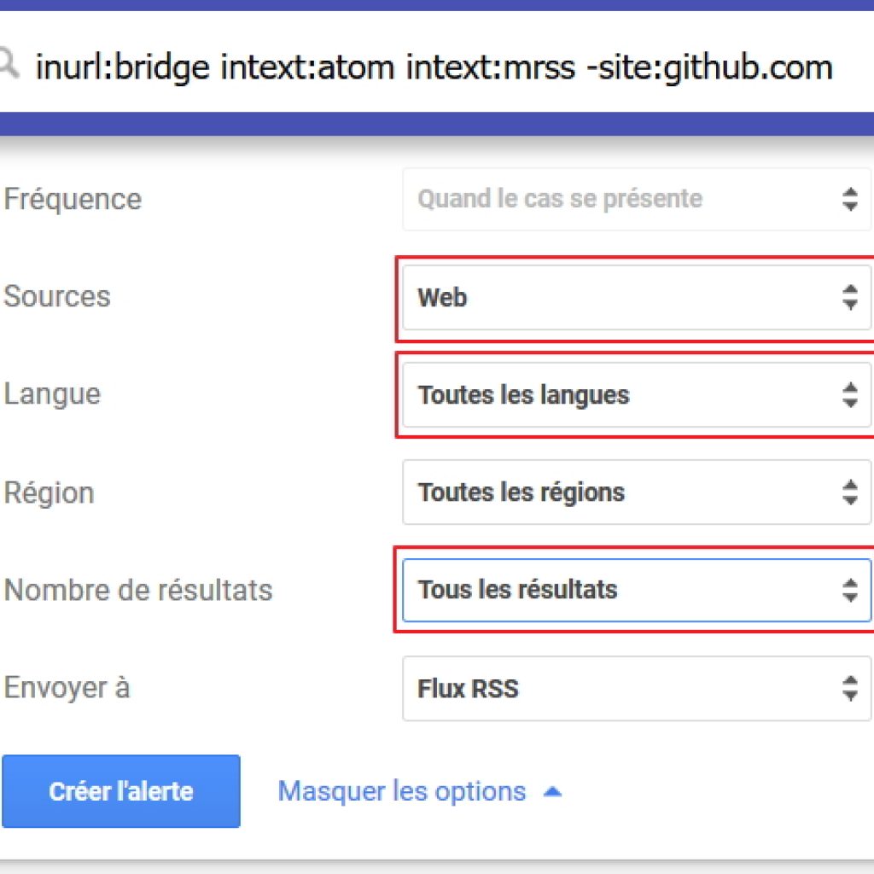
Task: Click the Fréquence label text
Action: [73, 199]
